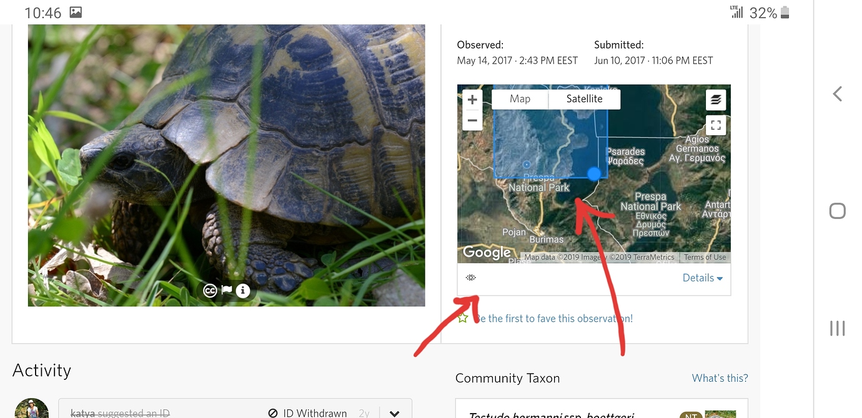The height and width of the screenshot is (418, 862).
Task: Star this observation as a favorite
Action: [462, 318]
